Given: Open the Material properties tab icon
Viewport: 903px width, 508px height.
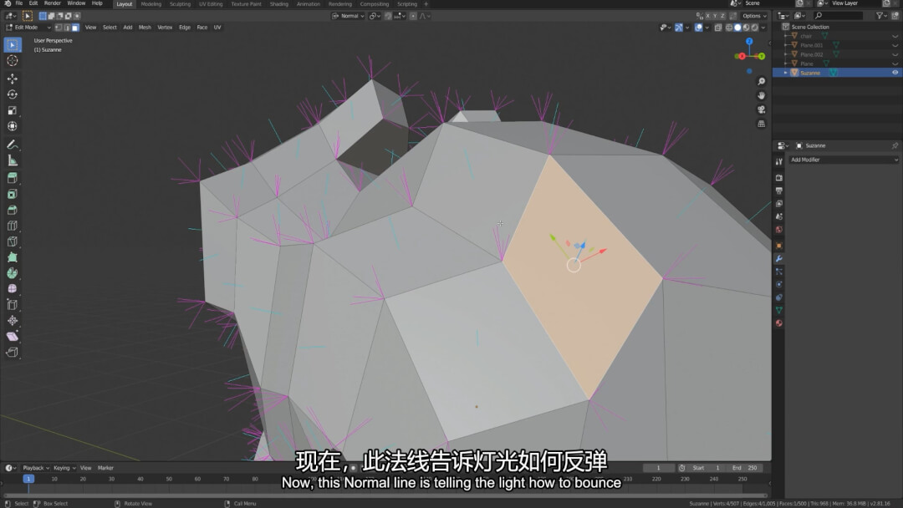Looking at the screenshot, I should tap(778, 323).
